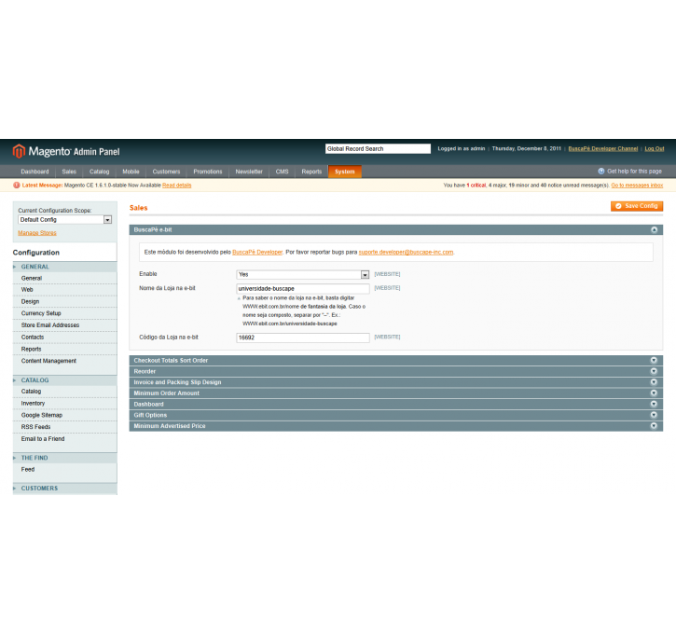Open BuscaPé Developer Channel link
676x634 pixels.
[602, 148]
